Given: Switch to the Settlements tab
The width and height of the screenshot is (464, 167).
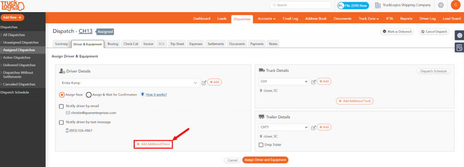Looking at the screenshot, I should coord(215,44).
